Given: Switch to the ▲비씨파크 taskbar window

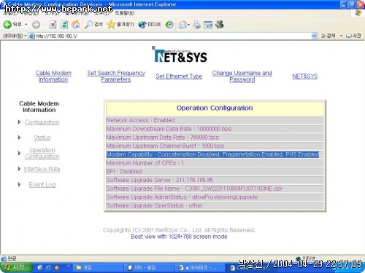Looking at the screenshot, I should click(201, 267).
